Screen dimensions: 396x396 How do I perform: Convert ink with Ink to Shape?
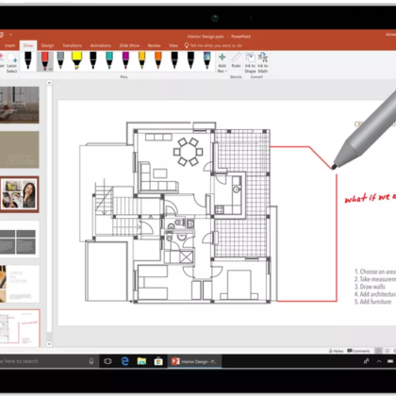coord(250,63)
